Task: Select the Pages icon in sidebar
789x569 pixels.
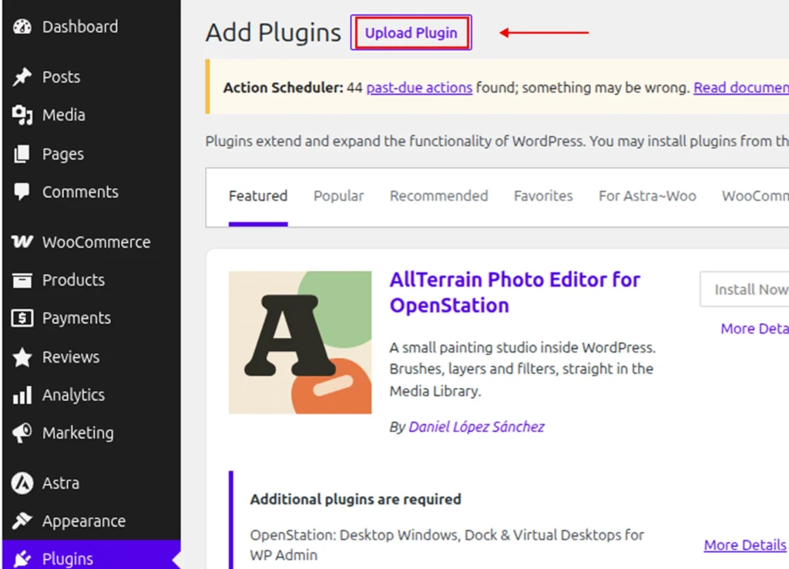Action: (x=22, y=154)
